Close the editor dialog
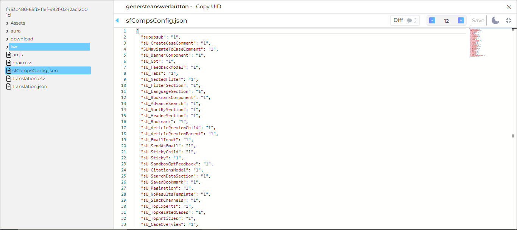The height and width of the screenshot is (230, 517). (509, 6)
